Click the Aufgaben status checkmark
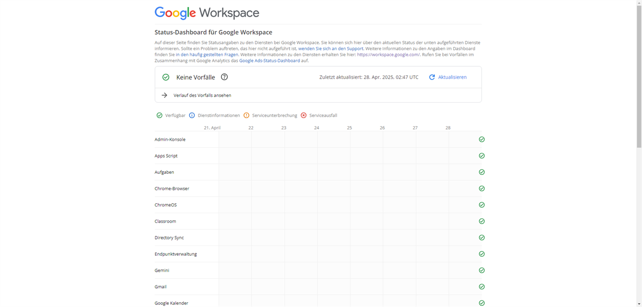Viewport: 642px width, 307px height. (x=481, y=172)
